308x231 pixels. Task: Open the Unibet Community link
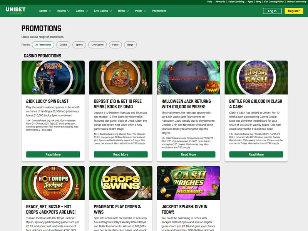[296, 2]
